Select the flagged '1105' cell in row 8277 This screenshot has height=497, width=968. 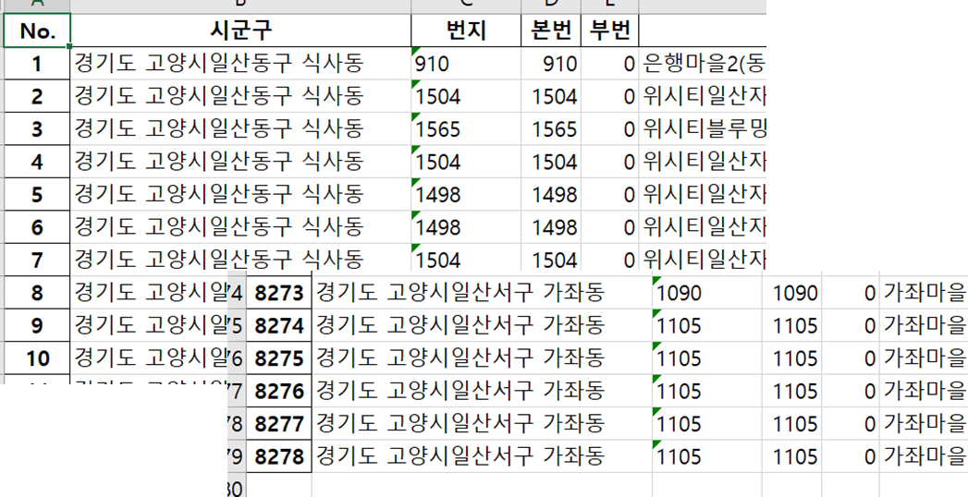707,424
